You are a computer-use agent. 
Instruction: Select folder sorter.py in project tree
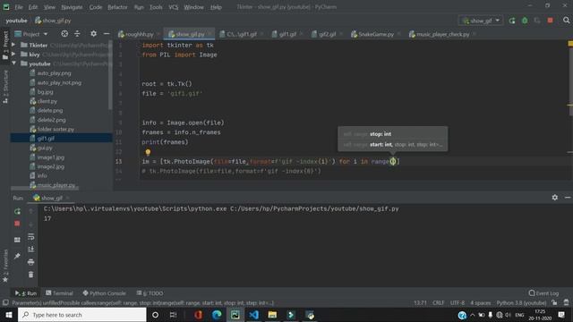(56, 129)
